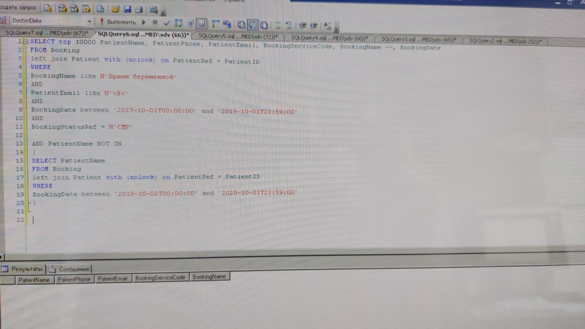Select the SQLQuery6.sql tab

(x=143, y=34)
